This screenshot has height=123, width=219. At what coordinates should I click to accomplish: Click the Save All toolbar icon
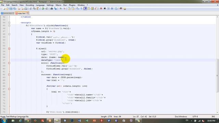[x=14, y=9]
